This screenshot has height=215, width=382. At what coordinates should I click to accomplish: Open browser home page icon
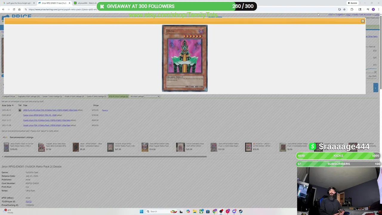[x=19, y=9]
